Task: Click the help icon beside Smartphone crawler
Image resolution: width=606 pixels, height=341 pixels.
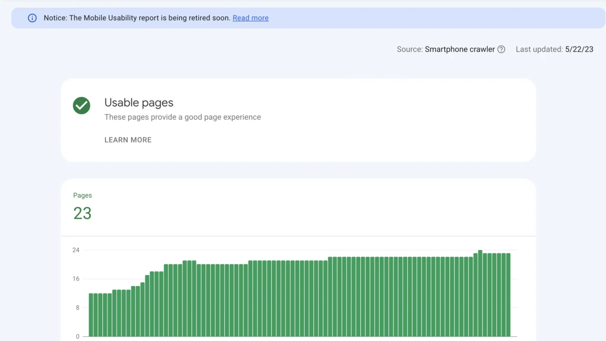Action: coord(501,49)
